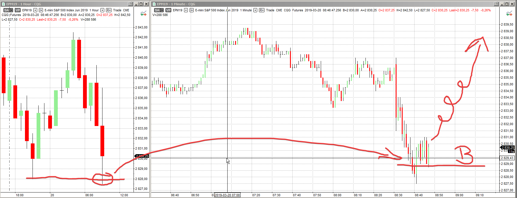Screen dimensions: 517x198
Task: Toggle the VP button in 1 Minute chart
Action: [x=168, y=10]
